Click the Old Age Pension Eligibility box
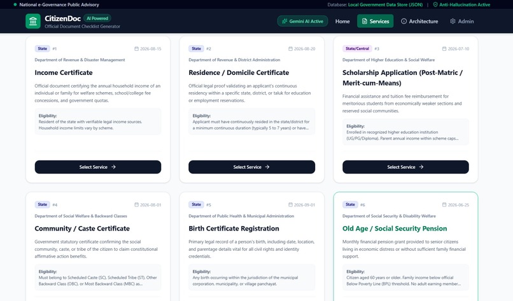This screenshot has height=301, width=513. point(405,278)
